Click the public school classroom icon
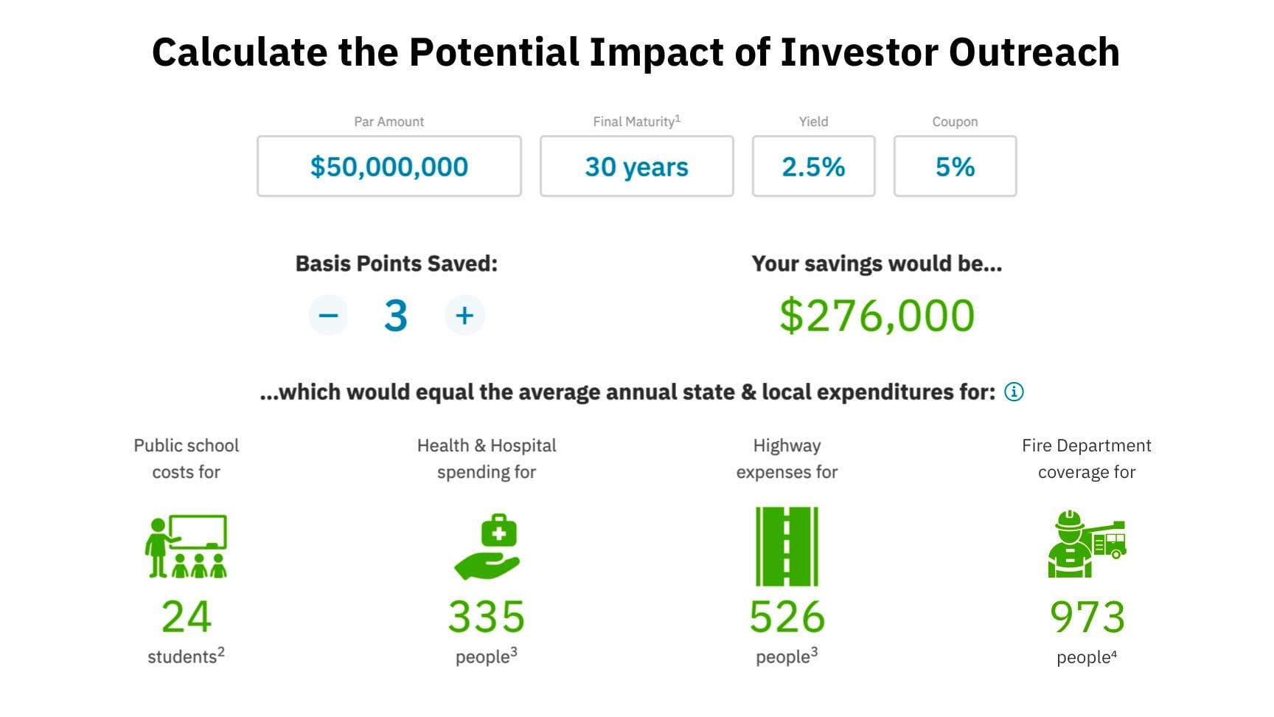The width and height of the screenshot is (1274, 717). coord(186,547)
